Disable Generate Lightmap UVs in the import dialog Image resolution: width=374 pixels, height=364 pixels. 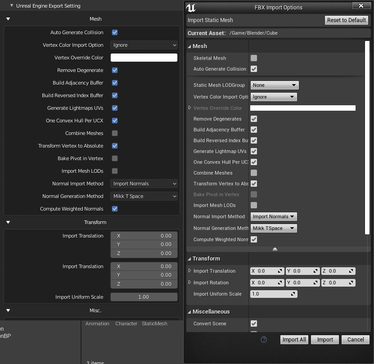(x=254, y=151)
